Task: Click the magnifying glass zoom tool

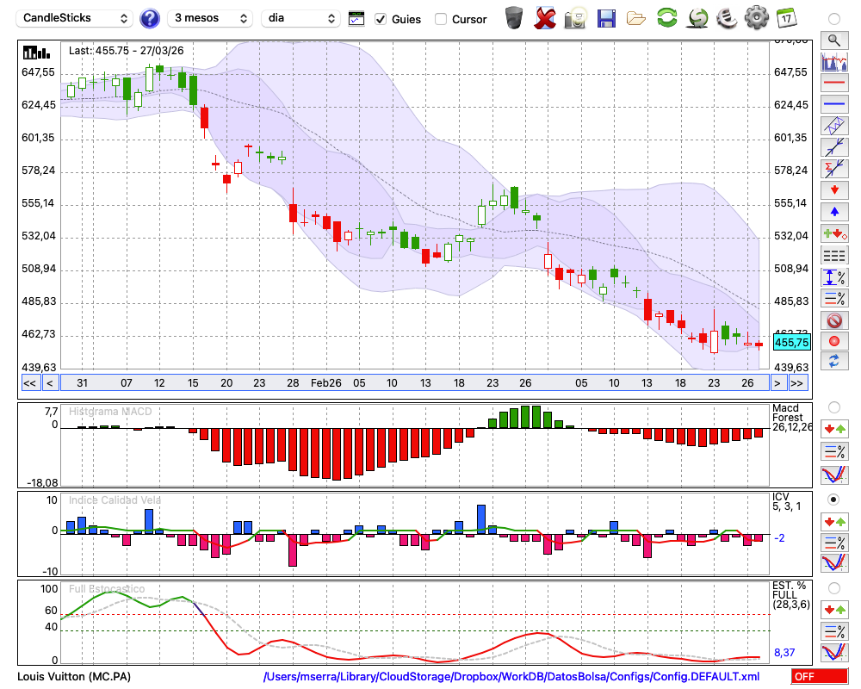Action: pos(833,40)
